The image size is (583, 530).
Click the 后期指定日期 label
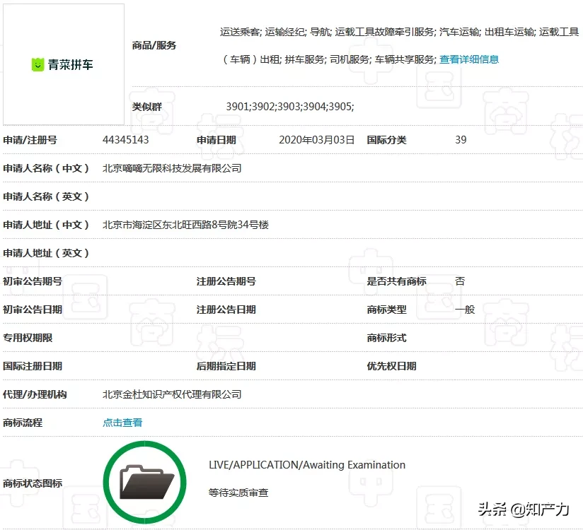[x=226, y=366]
